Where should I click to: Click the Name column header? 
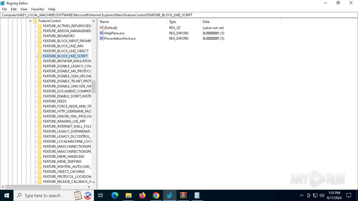pos(133,22)
